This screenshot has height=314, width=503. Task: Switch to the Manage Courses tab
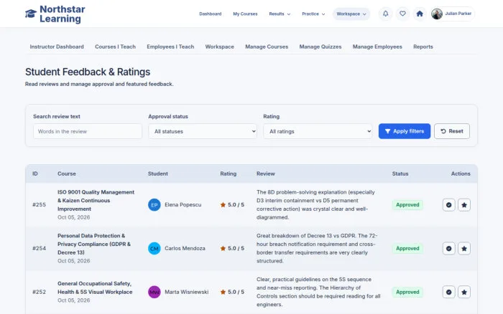(x=267, y=47)
